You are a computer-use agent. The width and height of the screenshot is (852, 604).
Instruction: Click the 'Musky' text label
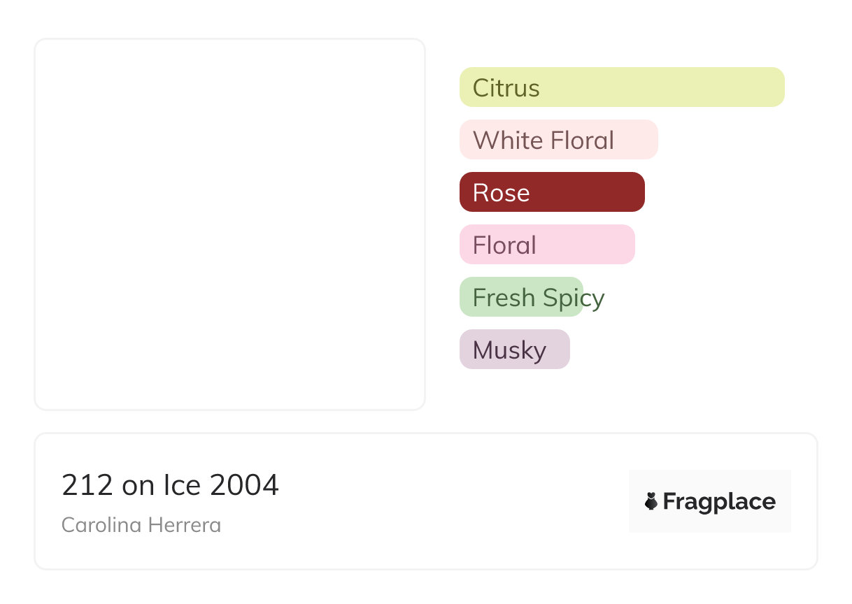pos(509,350)
